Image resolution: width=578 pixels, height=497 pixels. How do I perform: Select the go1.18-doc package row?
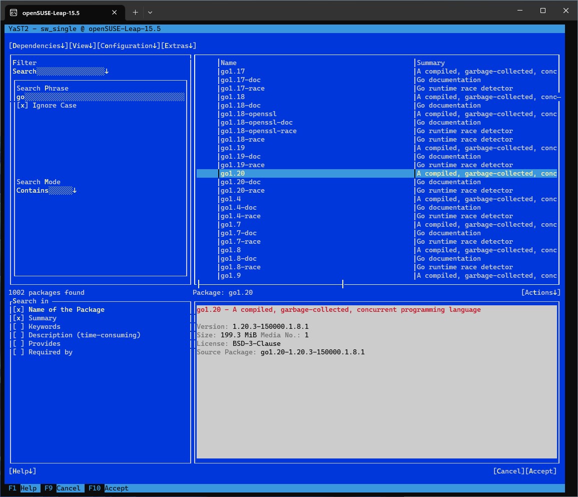point(377,106)
